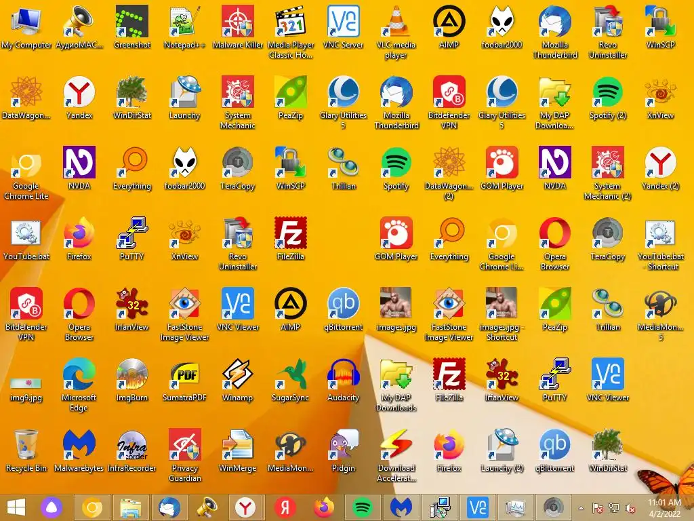The height and width of the screenshot is (521, 694).
Task: Select VLC media player icon
Action: coord(396,33)
